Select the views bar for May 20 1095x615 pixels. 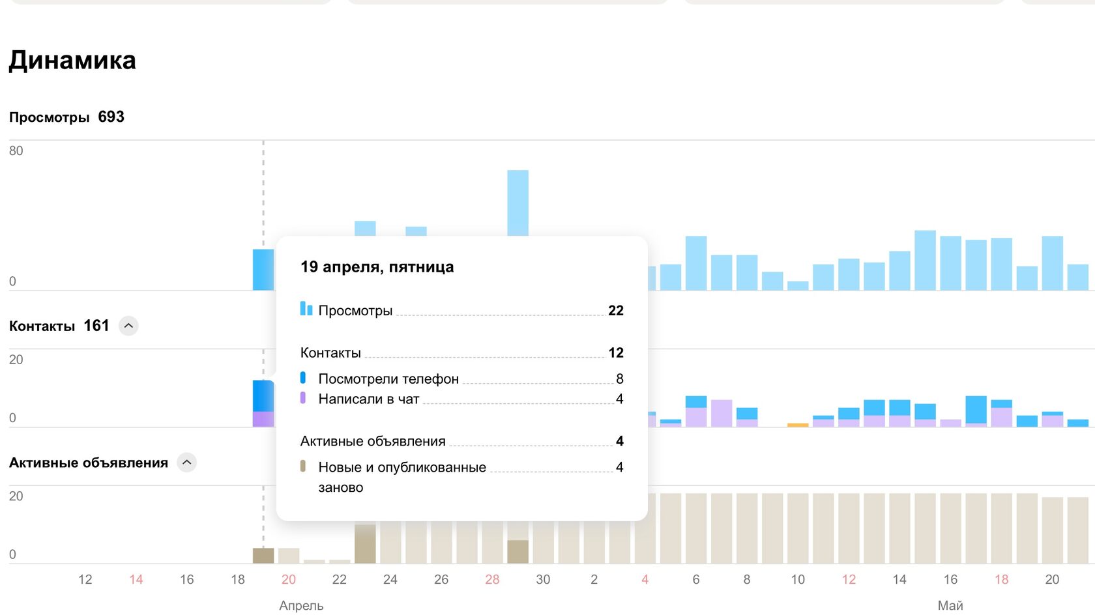(x=1053, y=263)
